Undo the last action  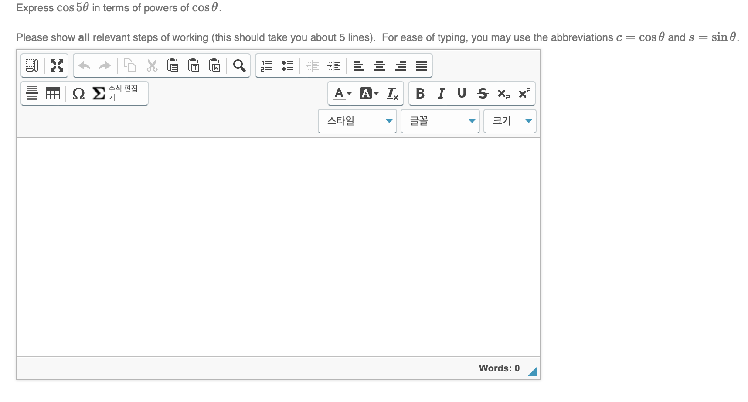pyautogui.click(x=84, y=65)
